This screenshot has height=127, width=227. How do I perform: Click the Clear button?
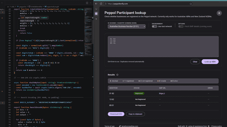click(x=195, y=62)
